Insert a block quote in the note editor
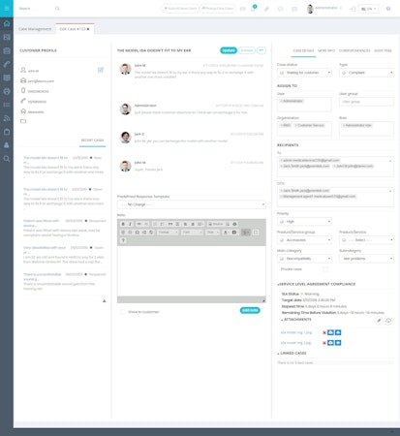400x436 pixels. coord(170,224)
